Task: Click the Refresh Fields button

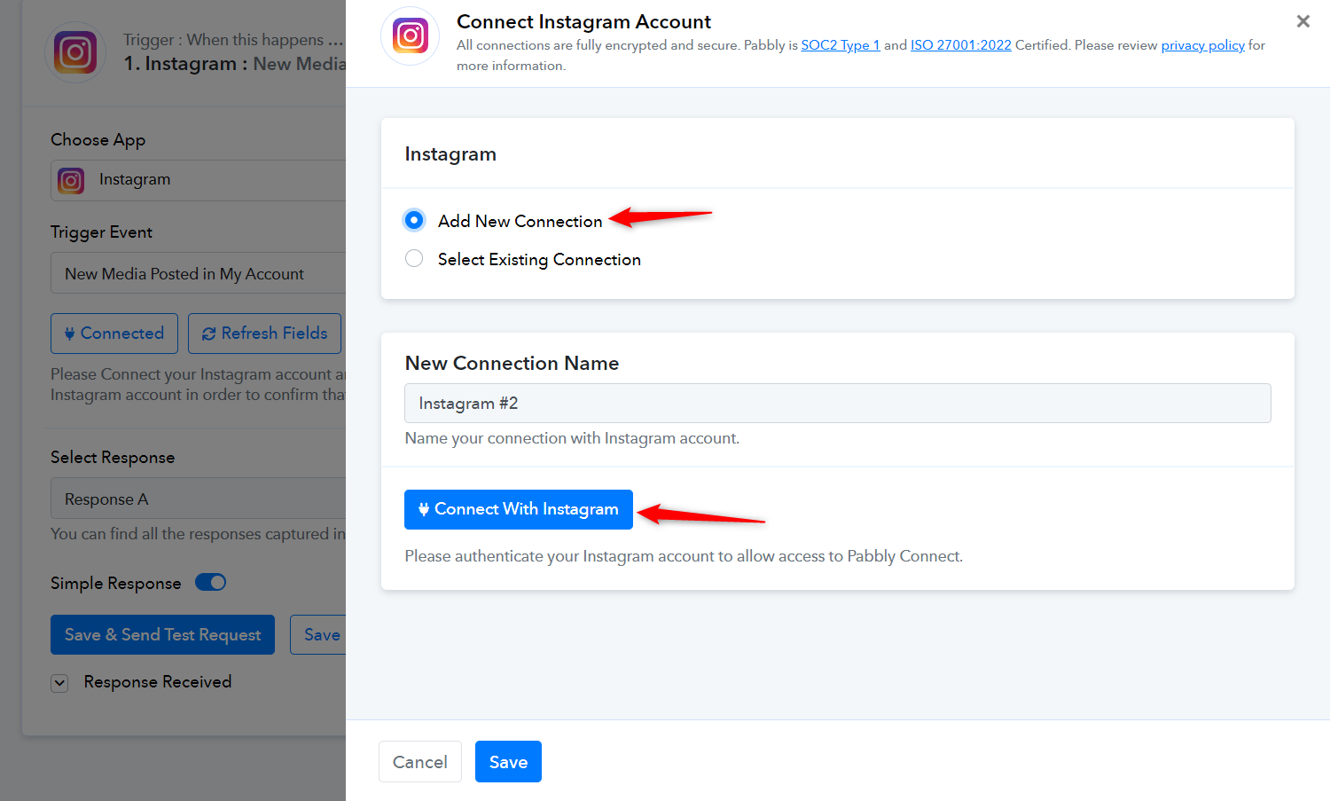Action: [x=264, y=334]
